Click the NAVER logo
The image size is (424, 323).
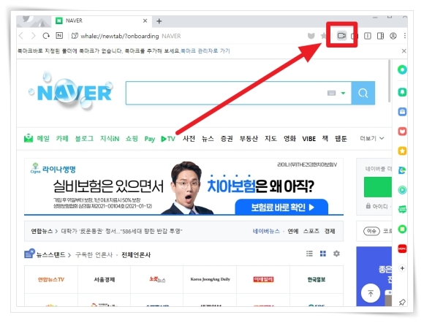click(71, 91)
